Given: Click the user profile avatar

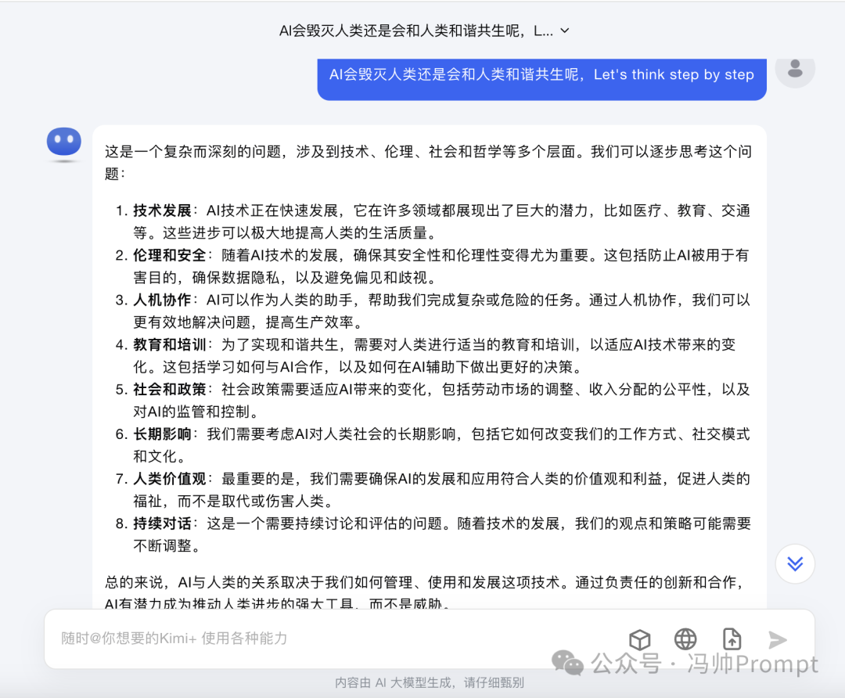Looking at the screenshot, I should [795, 69].
